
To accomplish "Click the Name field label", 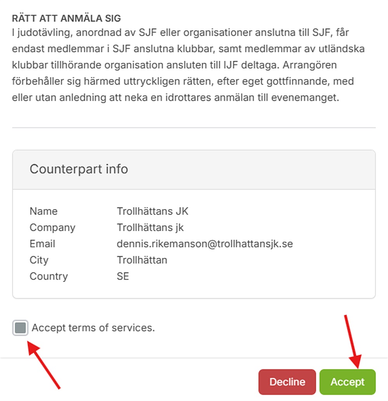I will 43,211.
